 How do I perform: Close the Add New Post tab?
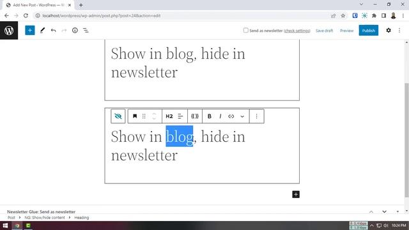pyautogui.click(x=70, y=5)
